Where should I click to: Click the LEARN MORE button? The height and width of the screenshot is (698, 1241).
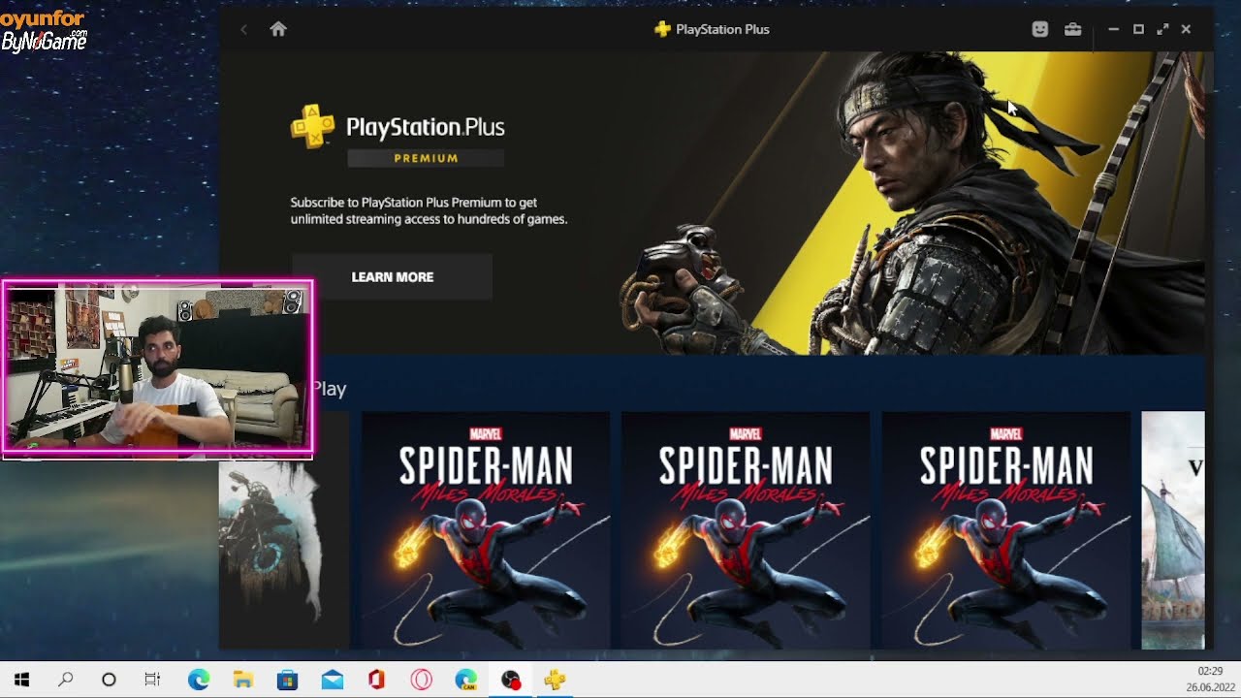coord(392,277)
